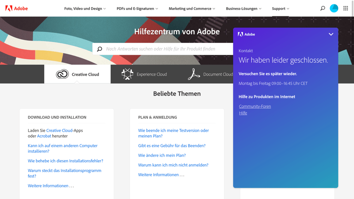The height and width of the screenshot is (199, 354).
Task: Open the Business-Lösungen menu
Action: click(243, 8)
